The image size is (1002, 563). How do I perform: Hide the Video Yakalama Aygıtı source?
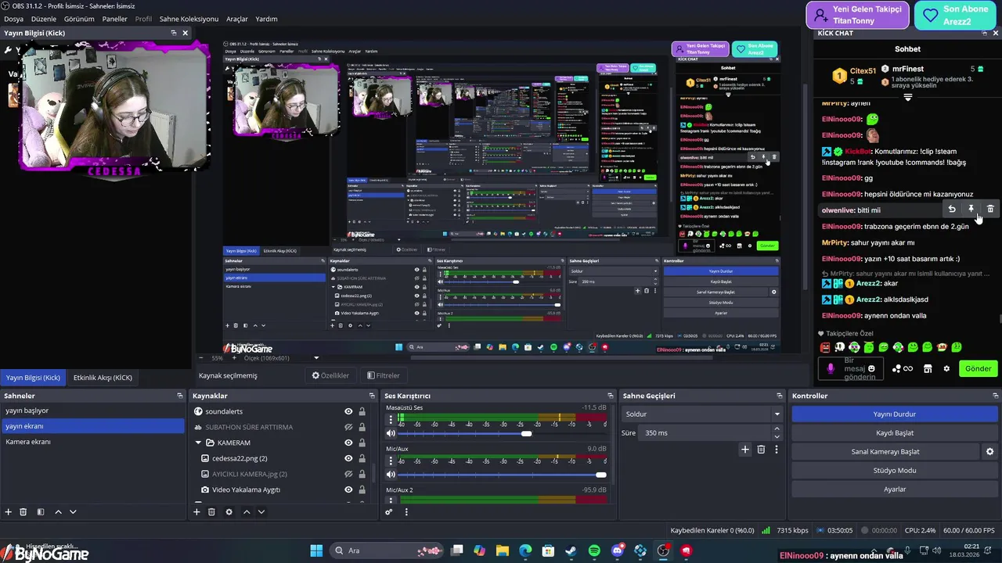348,489
